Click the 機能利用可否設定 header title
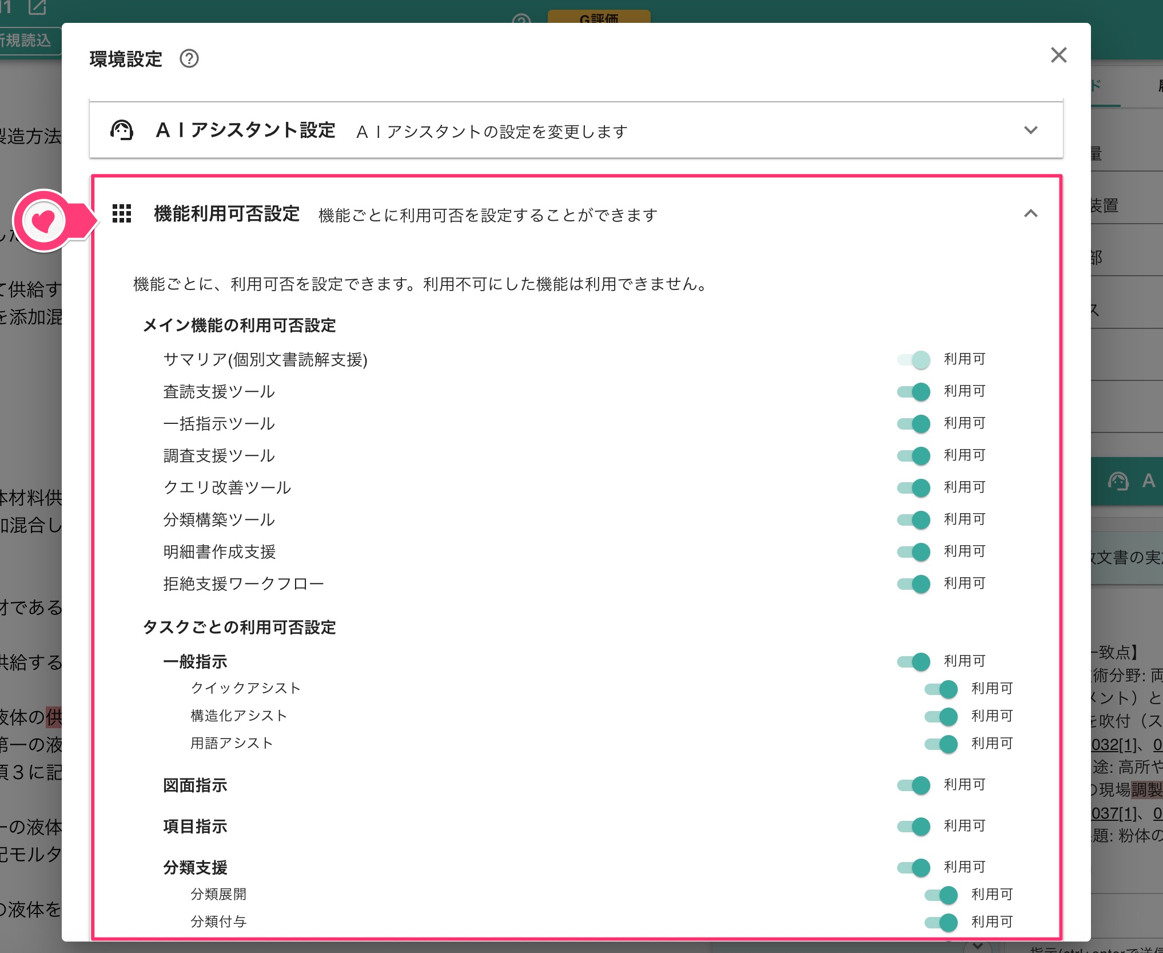This screenshot has width=1163, height=953. click(x=227, y=213)
